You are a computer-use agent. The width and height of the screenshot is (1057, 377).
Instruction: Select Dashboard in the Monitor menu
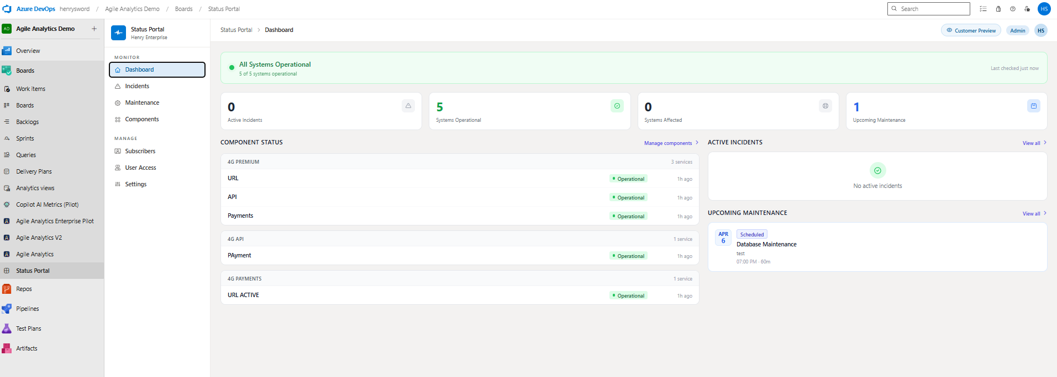[x=157, y=69]
